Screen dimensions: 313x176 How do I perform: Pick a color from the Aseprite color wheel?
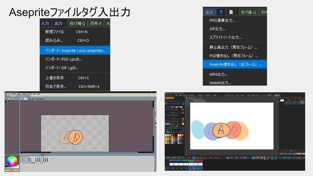12,160
